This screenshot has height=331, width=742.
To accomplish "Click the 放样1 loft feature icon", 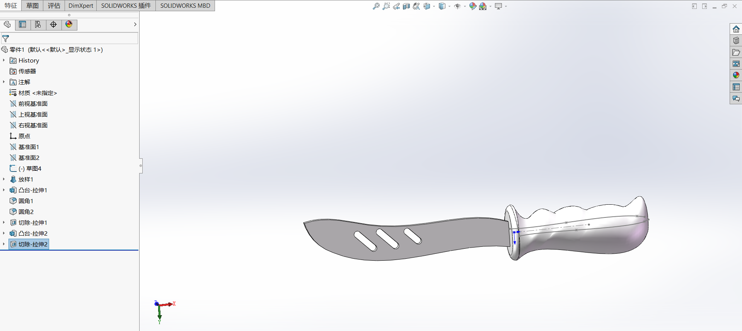I will point(13,180).
